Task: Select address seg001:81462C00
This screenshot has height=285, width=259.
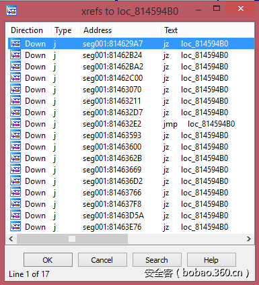Action: coord(113,78)
